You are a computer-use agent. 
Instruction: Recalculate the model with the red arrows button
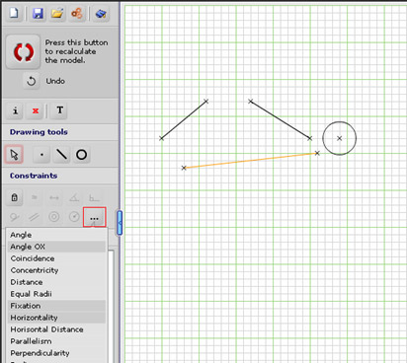point(24,52)
